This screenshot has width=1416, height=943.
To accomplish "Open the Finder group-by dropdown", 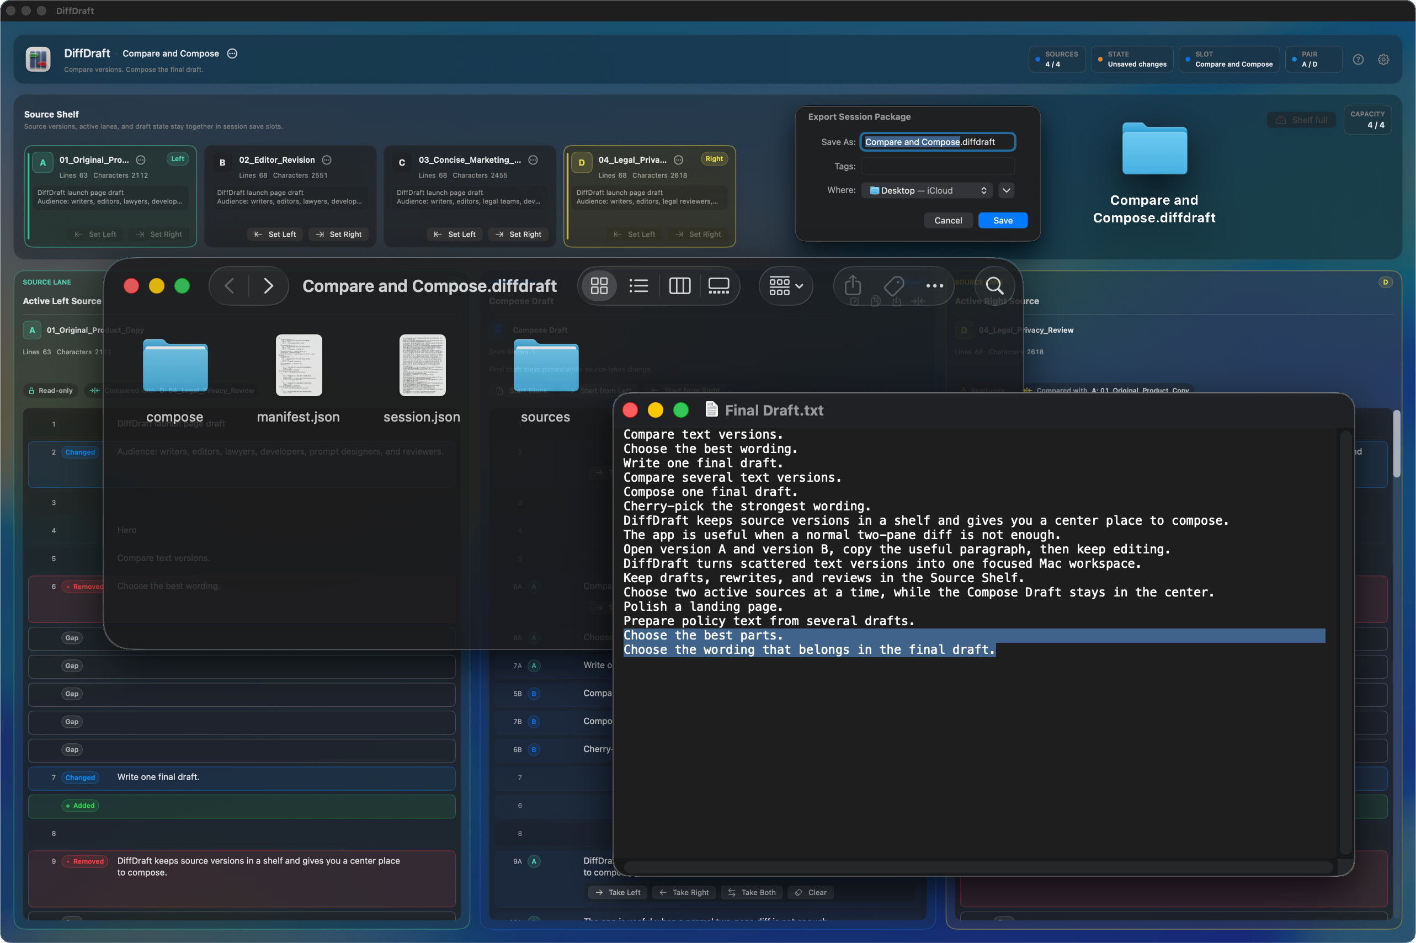I will [x=786, y=286].
